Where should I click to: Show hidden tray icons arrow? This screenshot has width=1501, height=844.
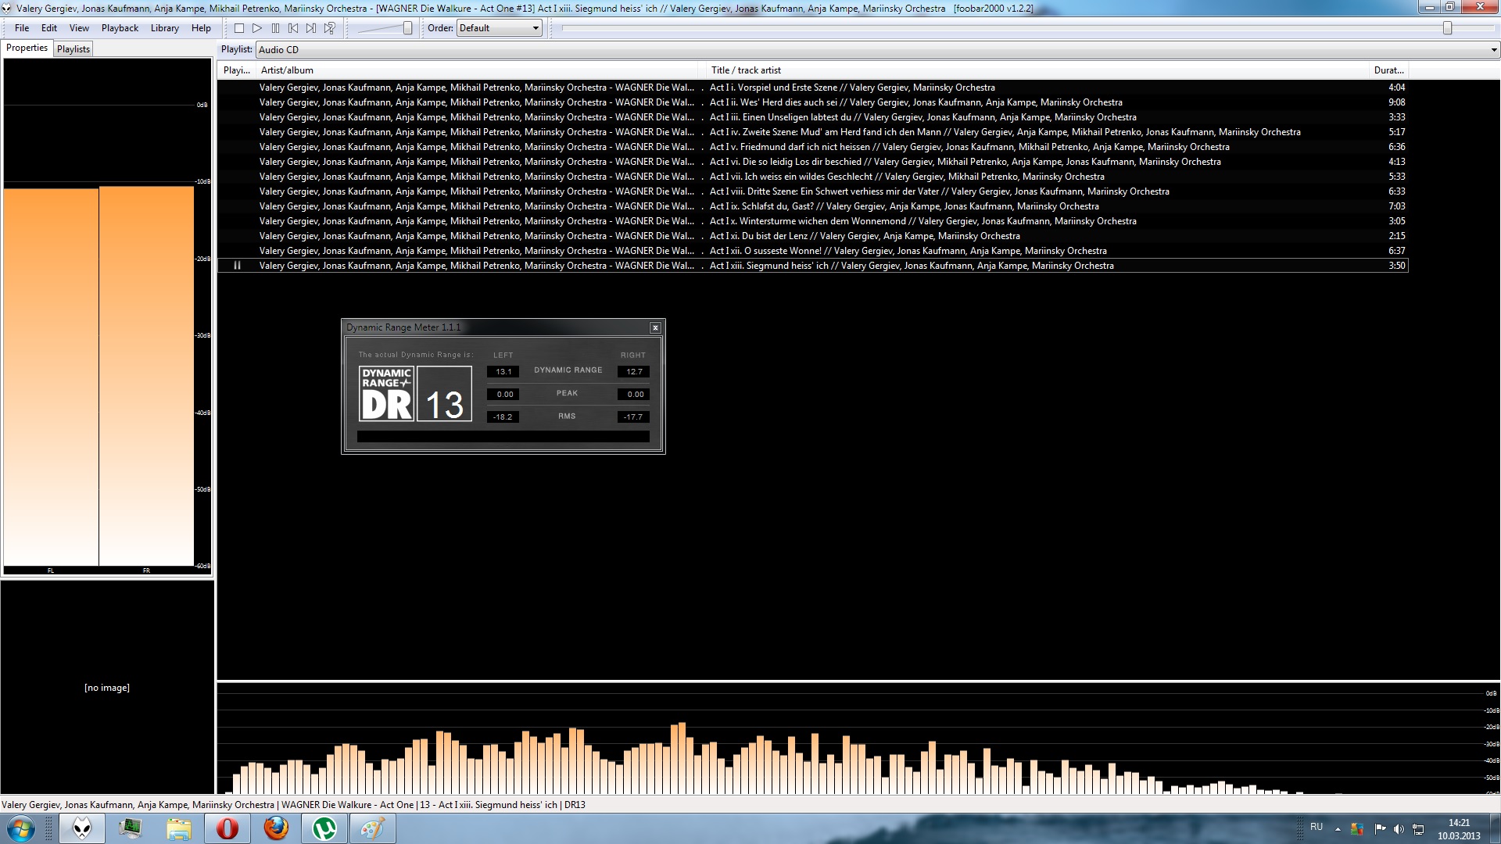[x=1338, y=829]
